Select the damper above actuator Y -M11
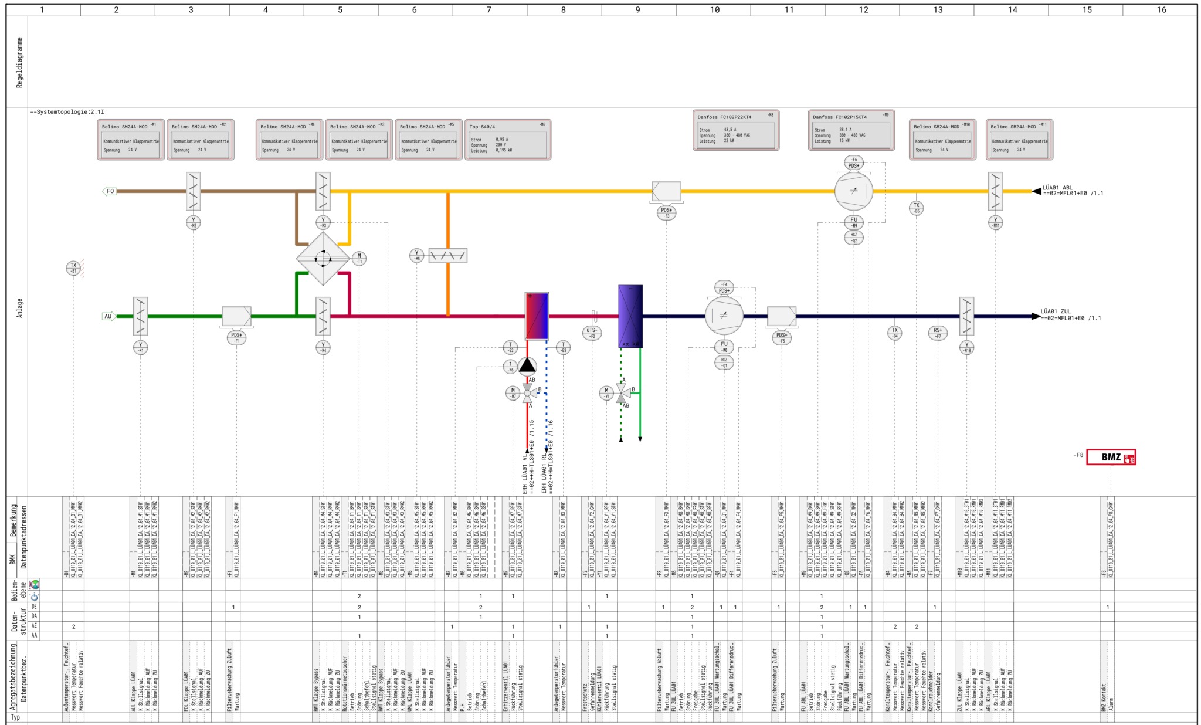Screen dimensions: 1201x725 point(996,191)
